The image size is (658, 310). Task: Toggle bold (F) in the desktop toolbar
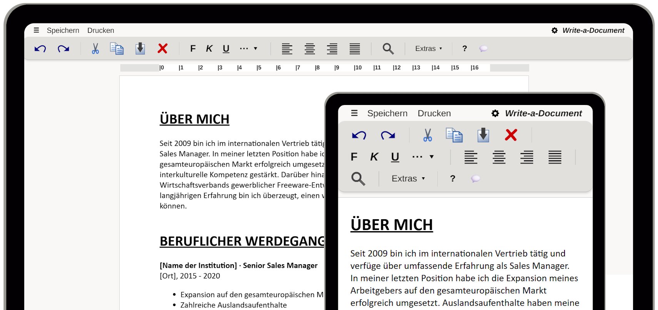point(193,48)
